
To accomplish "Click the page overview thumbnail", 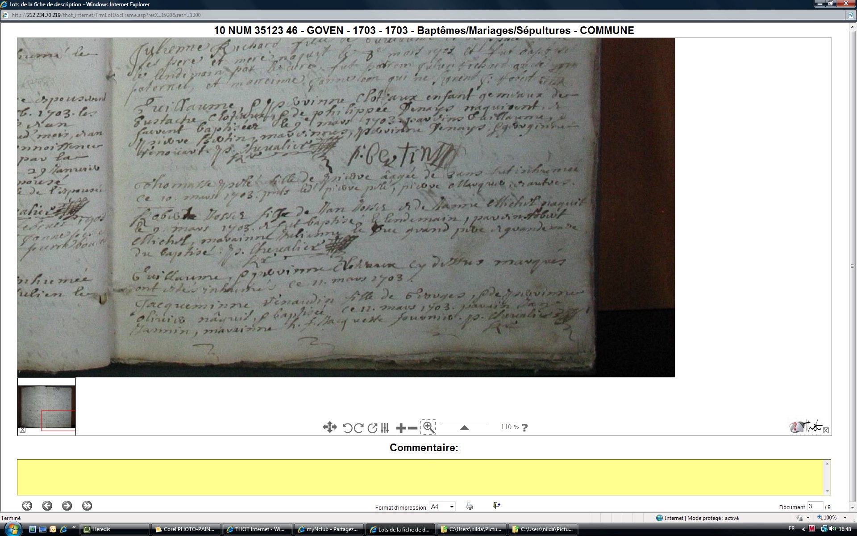I will tap(46, 406).
